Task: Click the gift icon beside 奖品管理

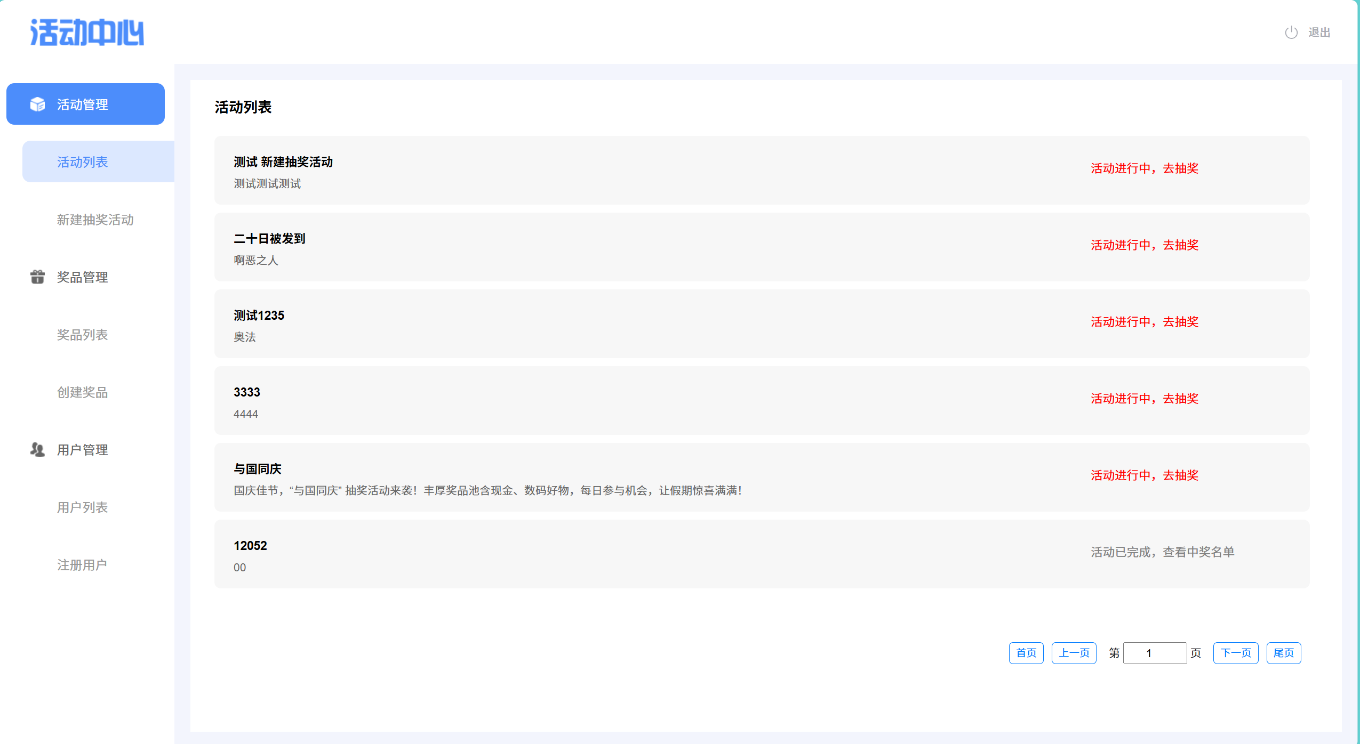Action: 37,277
